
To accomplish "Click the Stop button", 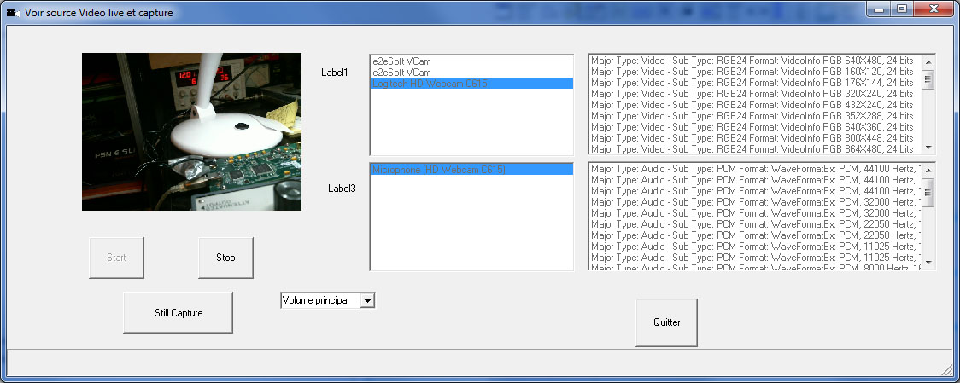I will tap(225, 258).
